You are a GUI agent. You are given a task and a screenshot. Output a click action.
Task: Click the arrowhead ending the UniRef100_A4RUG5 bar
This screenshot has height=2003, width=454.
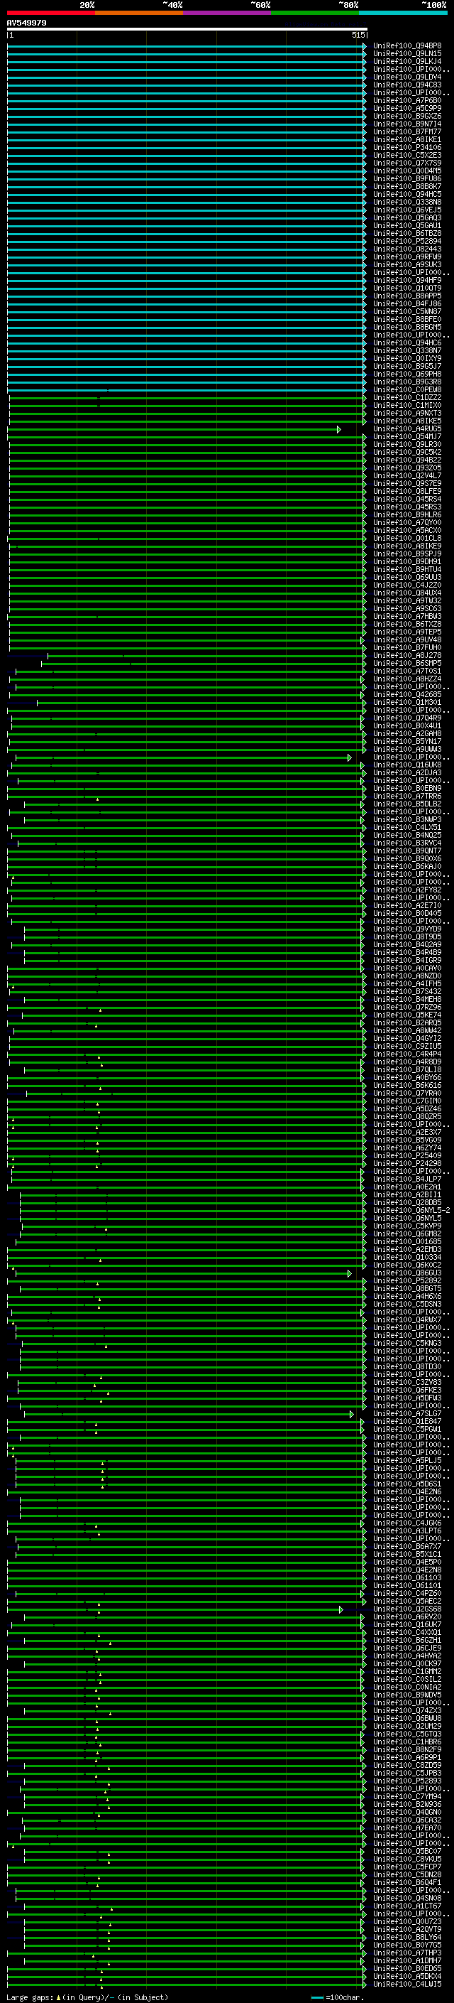pyautogui.click(x=339, y=429)
